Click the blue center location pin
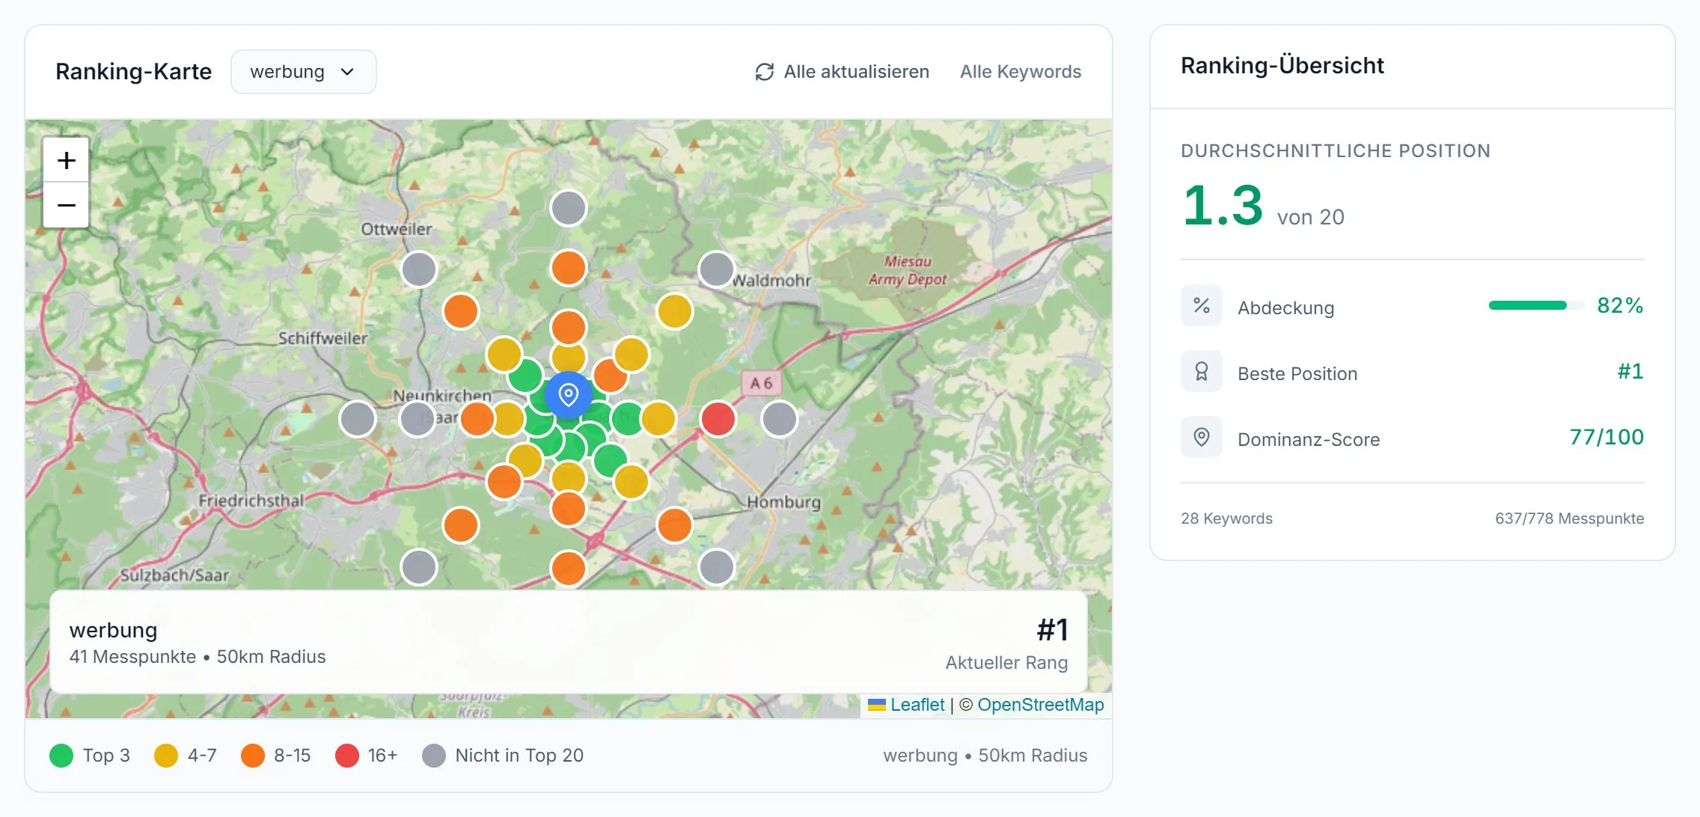Screen dimensions: 1700x817 569,394
